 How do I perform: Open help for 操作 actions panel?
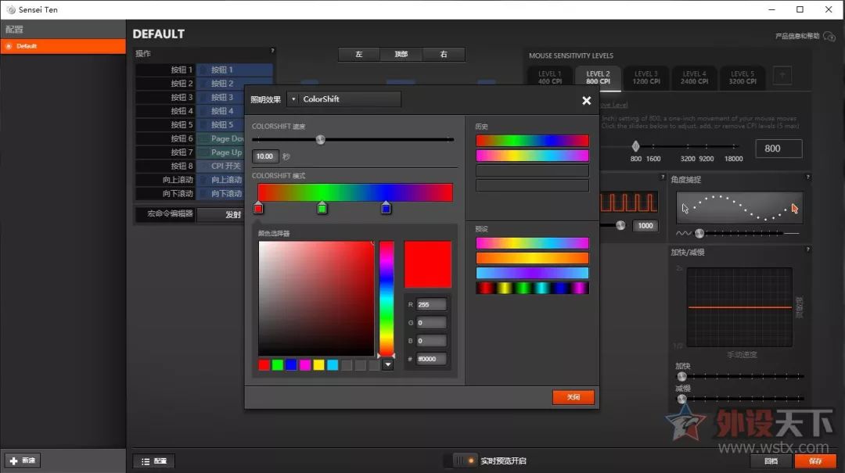(x=272, y=51)
